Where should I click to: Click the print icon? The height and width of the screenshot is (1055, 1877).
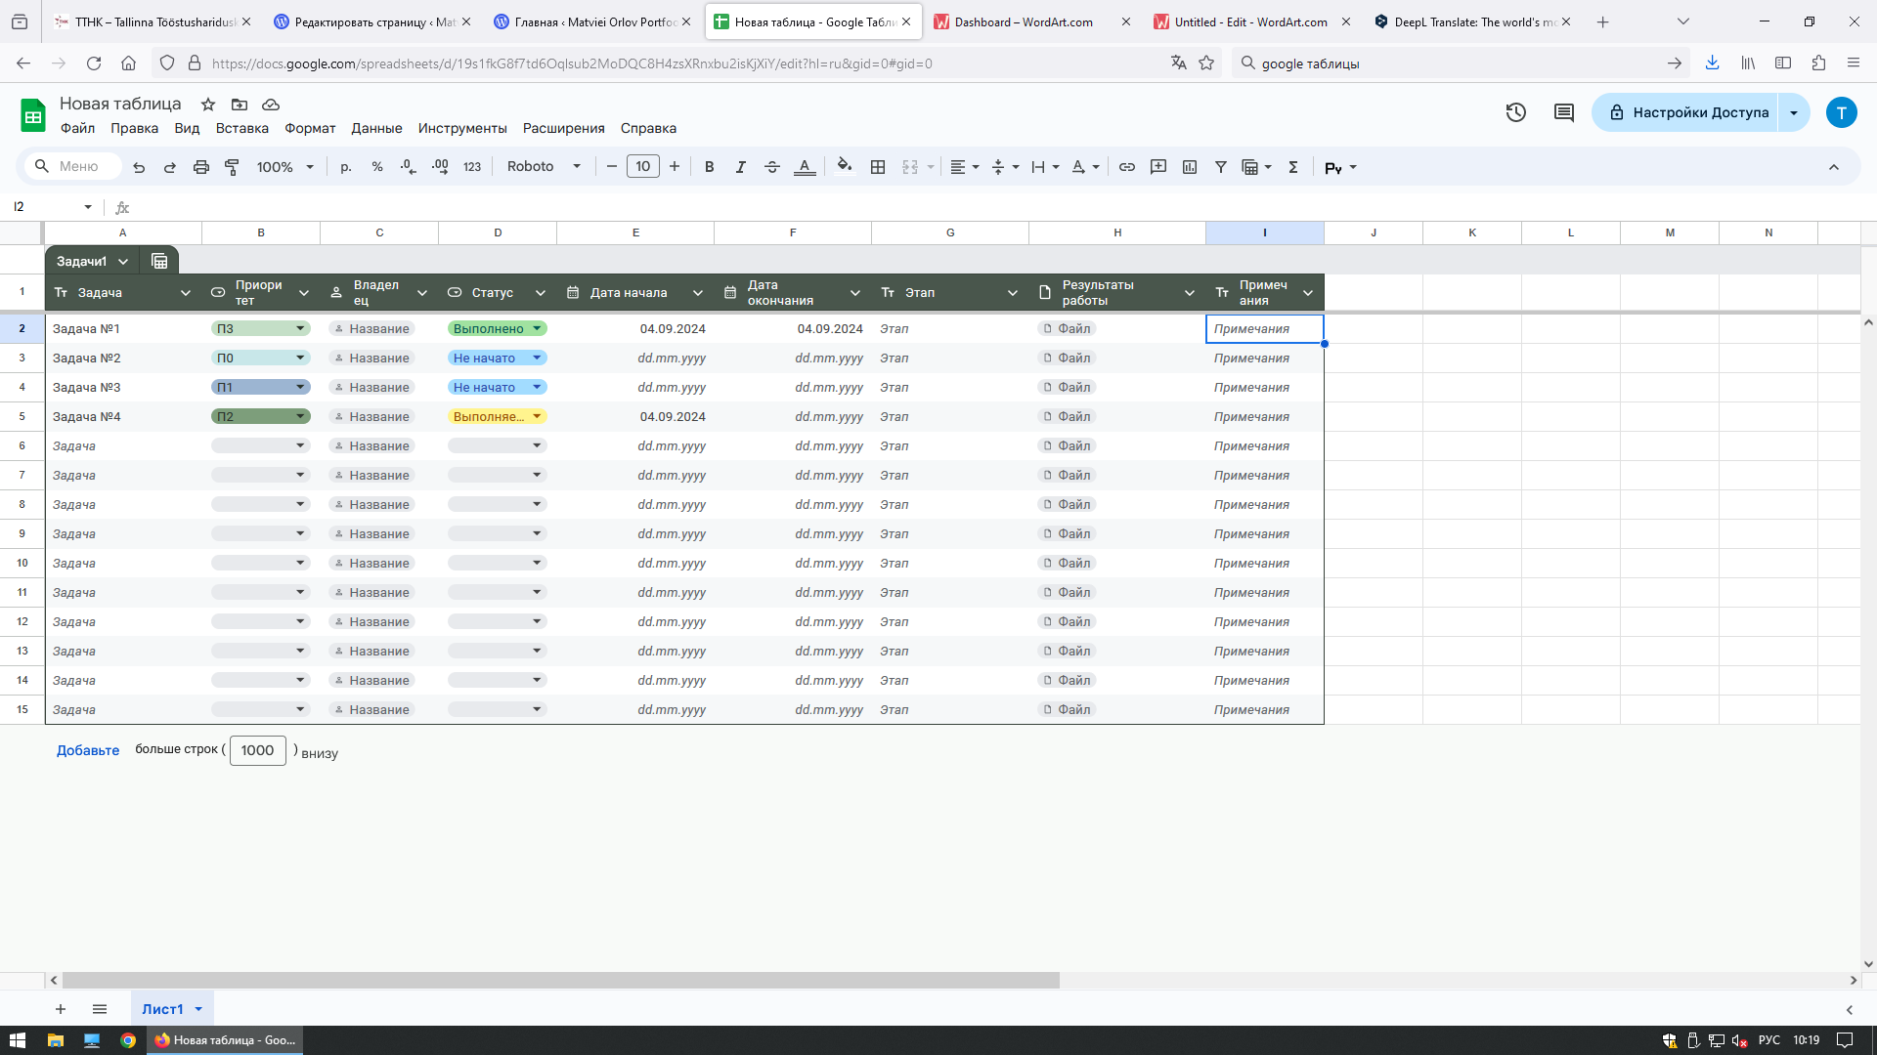pyautogui.click(x=200, y=167)
